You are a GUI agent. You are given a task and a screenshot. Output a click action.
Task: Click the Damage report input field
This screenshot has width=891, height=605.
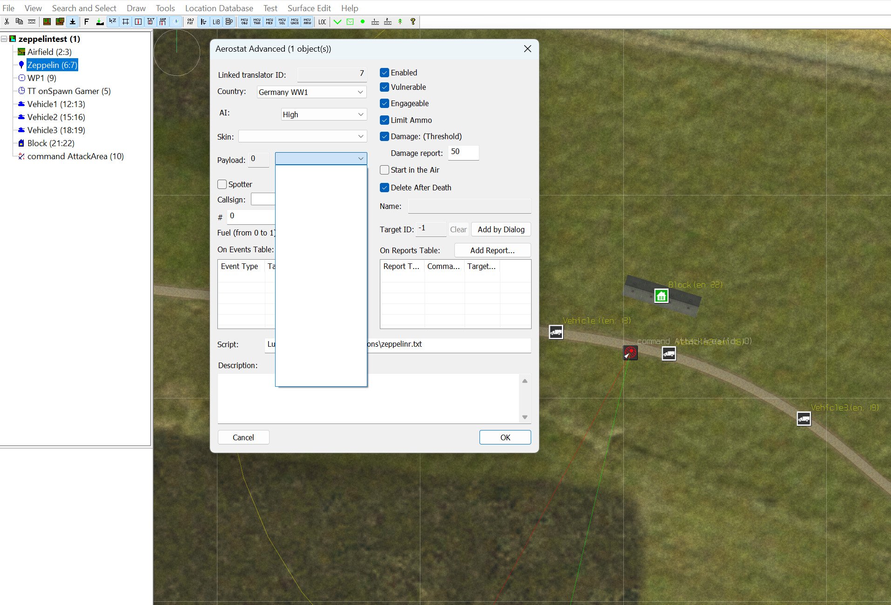click(x=463, y=152)
